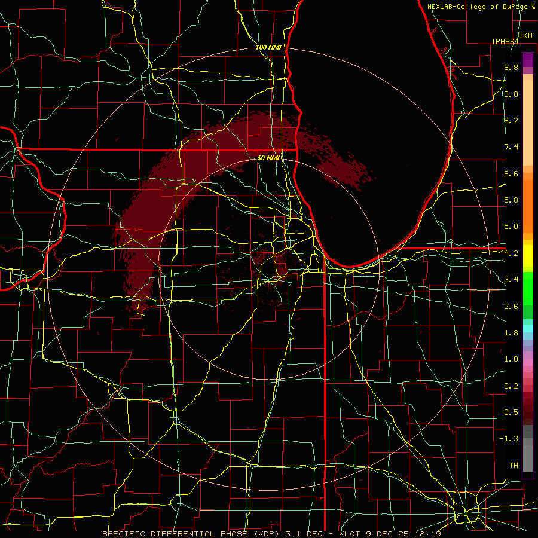
Task: Click the cyan color scale band
Action: click(528, 329)
